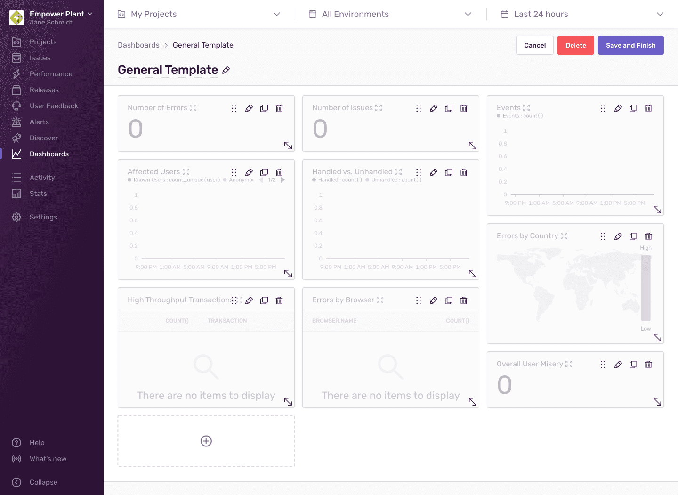This screenshot has width=678, height=495.
Task: Delete the High Throughput Transactions widget
Action: click(x=279, y=300)
